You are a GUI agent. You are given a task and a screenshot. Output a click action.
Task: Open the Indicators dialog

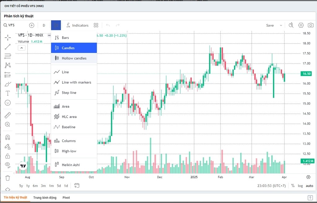click(77, 25)
